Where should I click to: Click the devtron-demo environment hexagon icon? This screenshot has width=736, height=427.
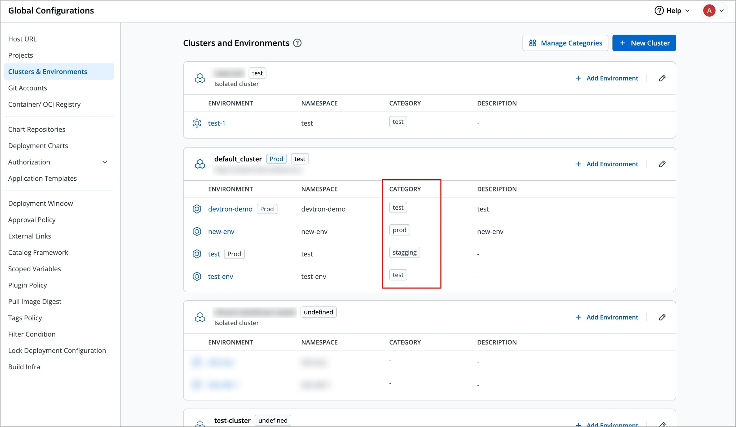click(x=197, y=209)
